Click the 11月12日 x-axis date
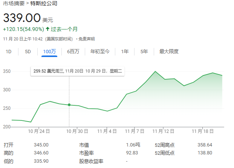This screenshot has width=234, height=168. tap(163, 131)
